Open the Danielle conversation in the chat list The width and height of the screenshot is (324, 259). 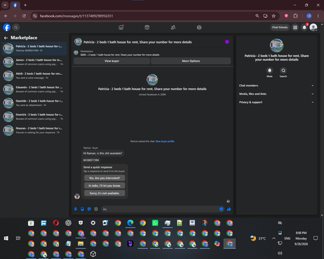[34, 103]
